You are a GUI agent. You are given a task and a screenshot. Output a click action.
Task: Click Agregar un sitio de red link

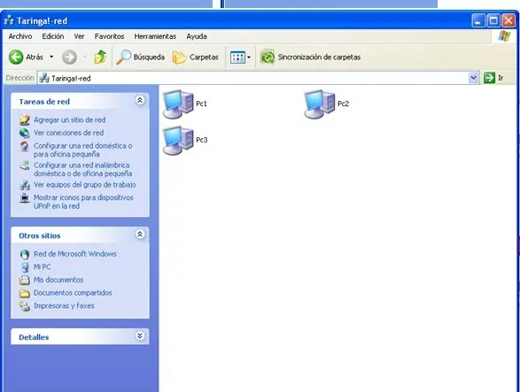(70, 120)
